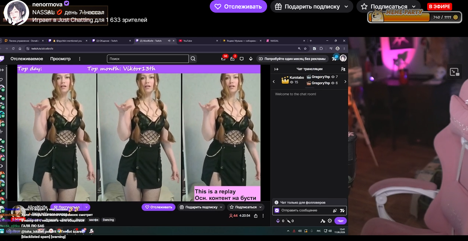Open the mail icon showing badge 2
This screenshot has height=241, width=468.
(x=233, y=59)
